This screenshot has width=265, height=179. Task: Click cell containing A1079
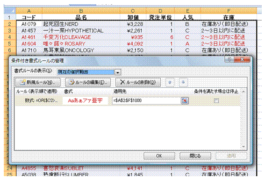pyautogui.click(x=29, y=24)
